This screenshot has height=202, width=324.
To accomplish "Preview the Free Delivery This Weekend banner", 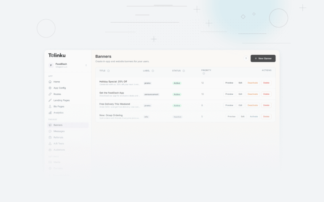I will pyautogui.click(x=229, y=105).
